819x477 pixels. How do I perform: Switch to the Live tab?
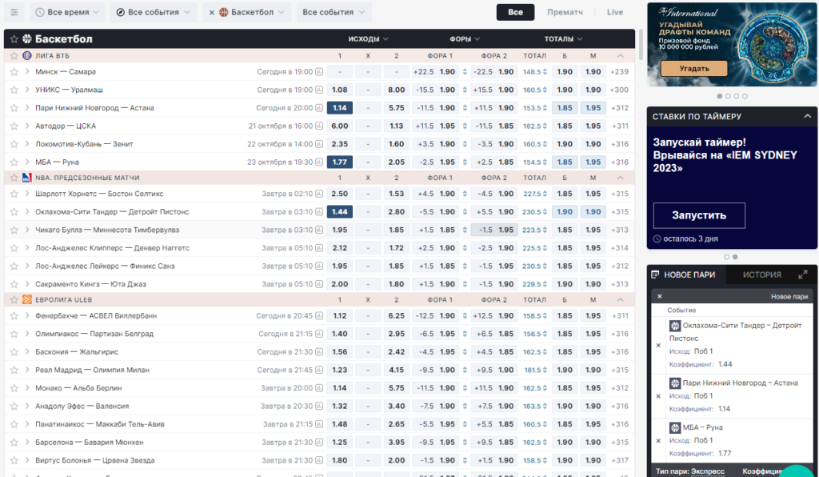(615, 12)
